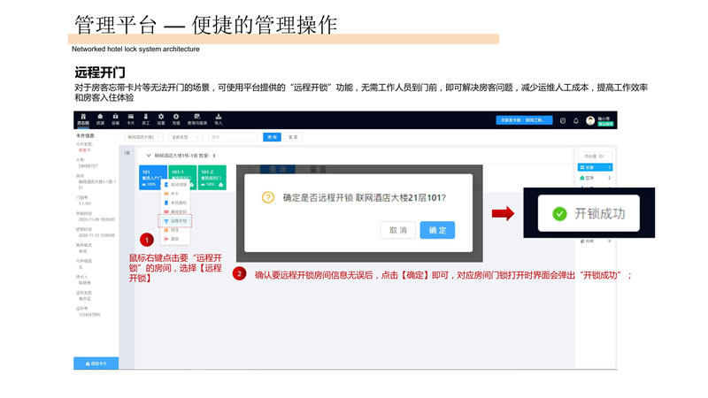Choose 手机授权 in the context menu
Screen dimensions: 708x398
(x=175, y=203)
